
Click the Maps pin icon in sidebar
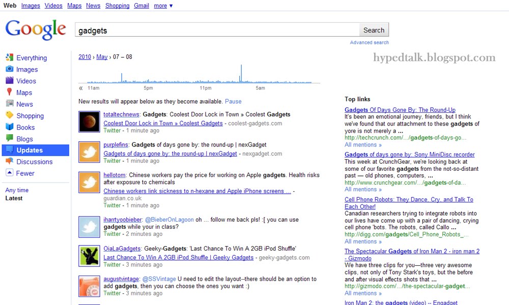pos(9,92)
